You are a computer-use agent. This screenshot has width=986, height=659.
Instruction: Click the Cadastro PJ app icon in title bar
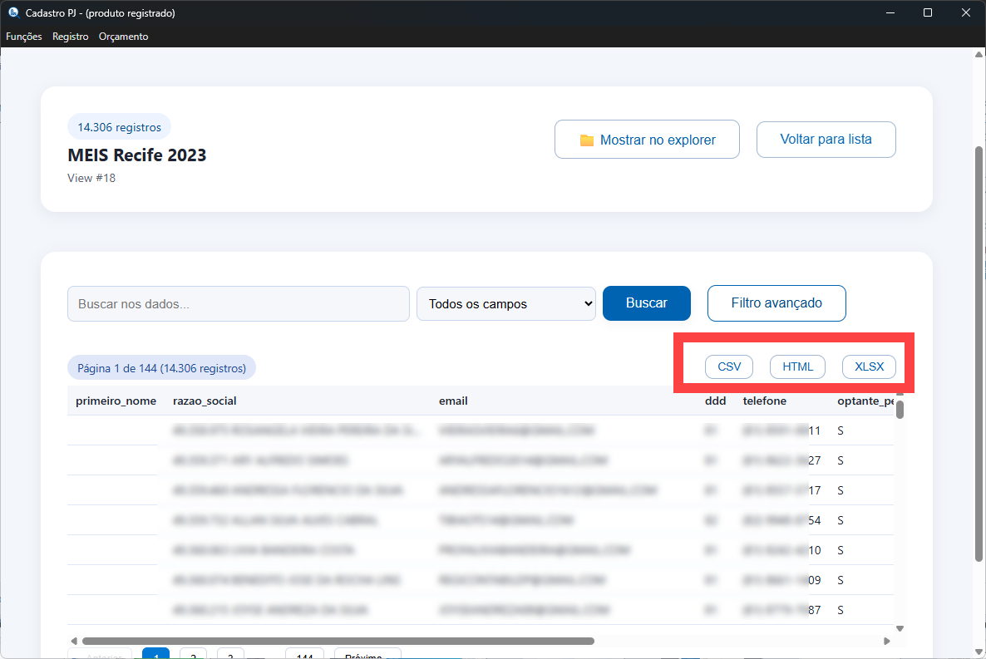pos(12,12)
